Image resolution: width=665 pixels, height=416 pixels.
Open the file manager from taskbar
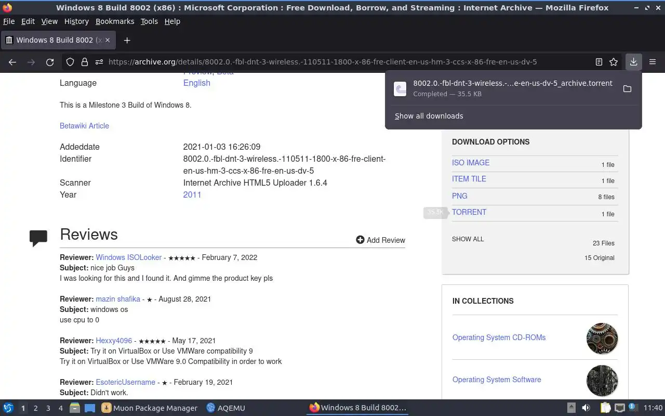point(75,408)
